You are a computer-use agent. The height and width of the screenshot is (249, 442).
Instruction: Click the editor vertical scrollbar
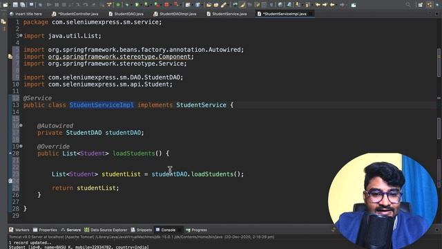tap(439, 122)
